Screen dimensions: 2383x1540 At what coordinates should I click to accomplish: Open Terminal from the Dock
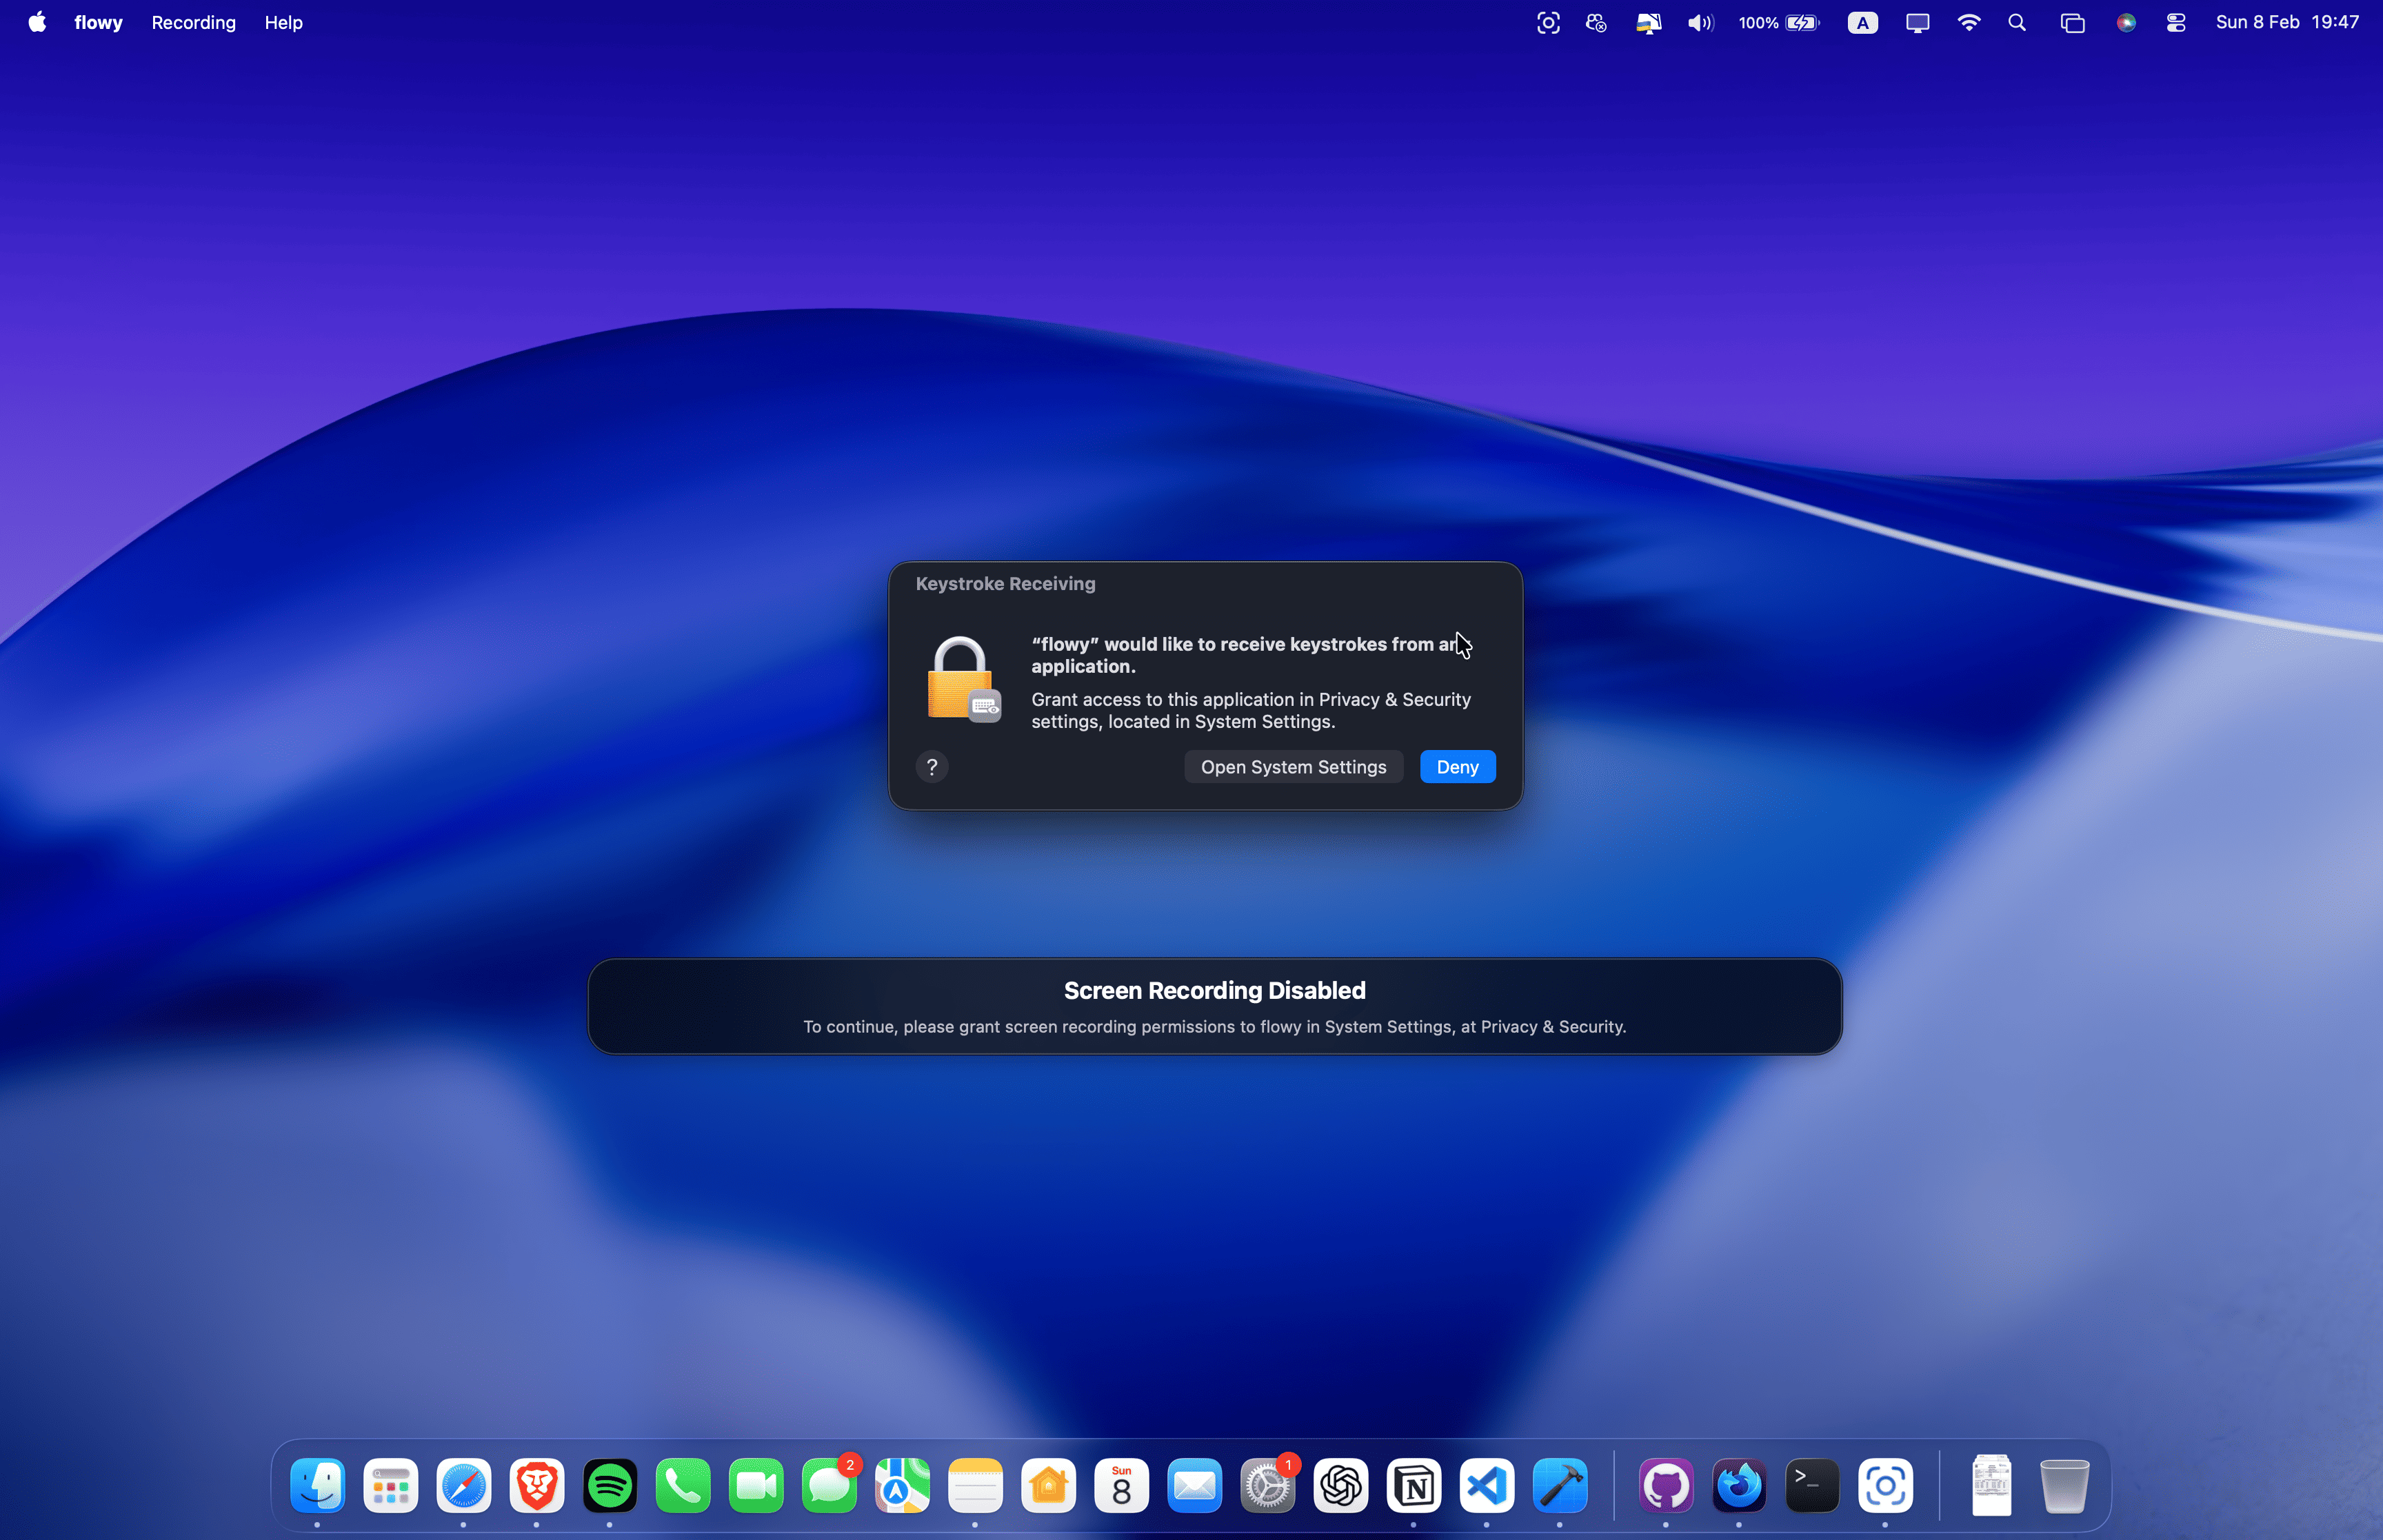1812,1486
